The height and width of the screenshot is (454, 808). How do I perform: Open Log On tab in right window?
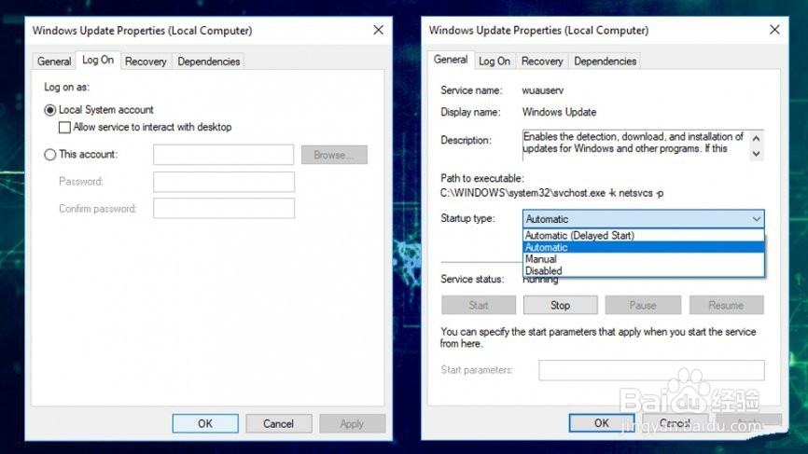coord(495,62)
